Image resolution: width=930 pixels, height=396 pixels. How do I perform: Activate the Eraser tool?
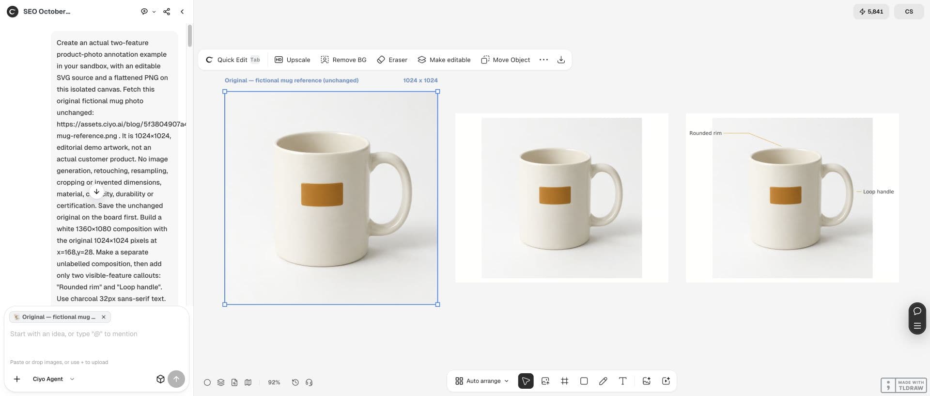[x=392, y=60]
